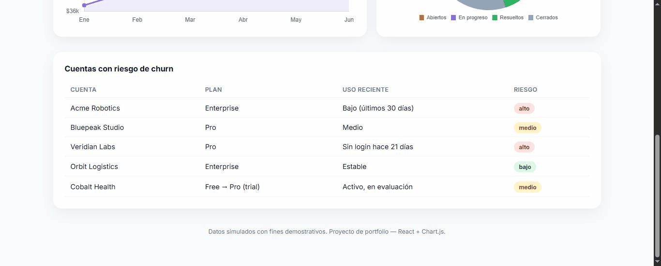This screenshot has width=661, height=266.
Task: Click Pro plan in Bluepeak Studio row
Action: point(210,127)
